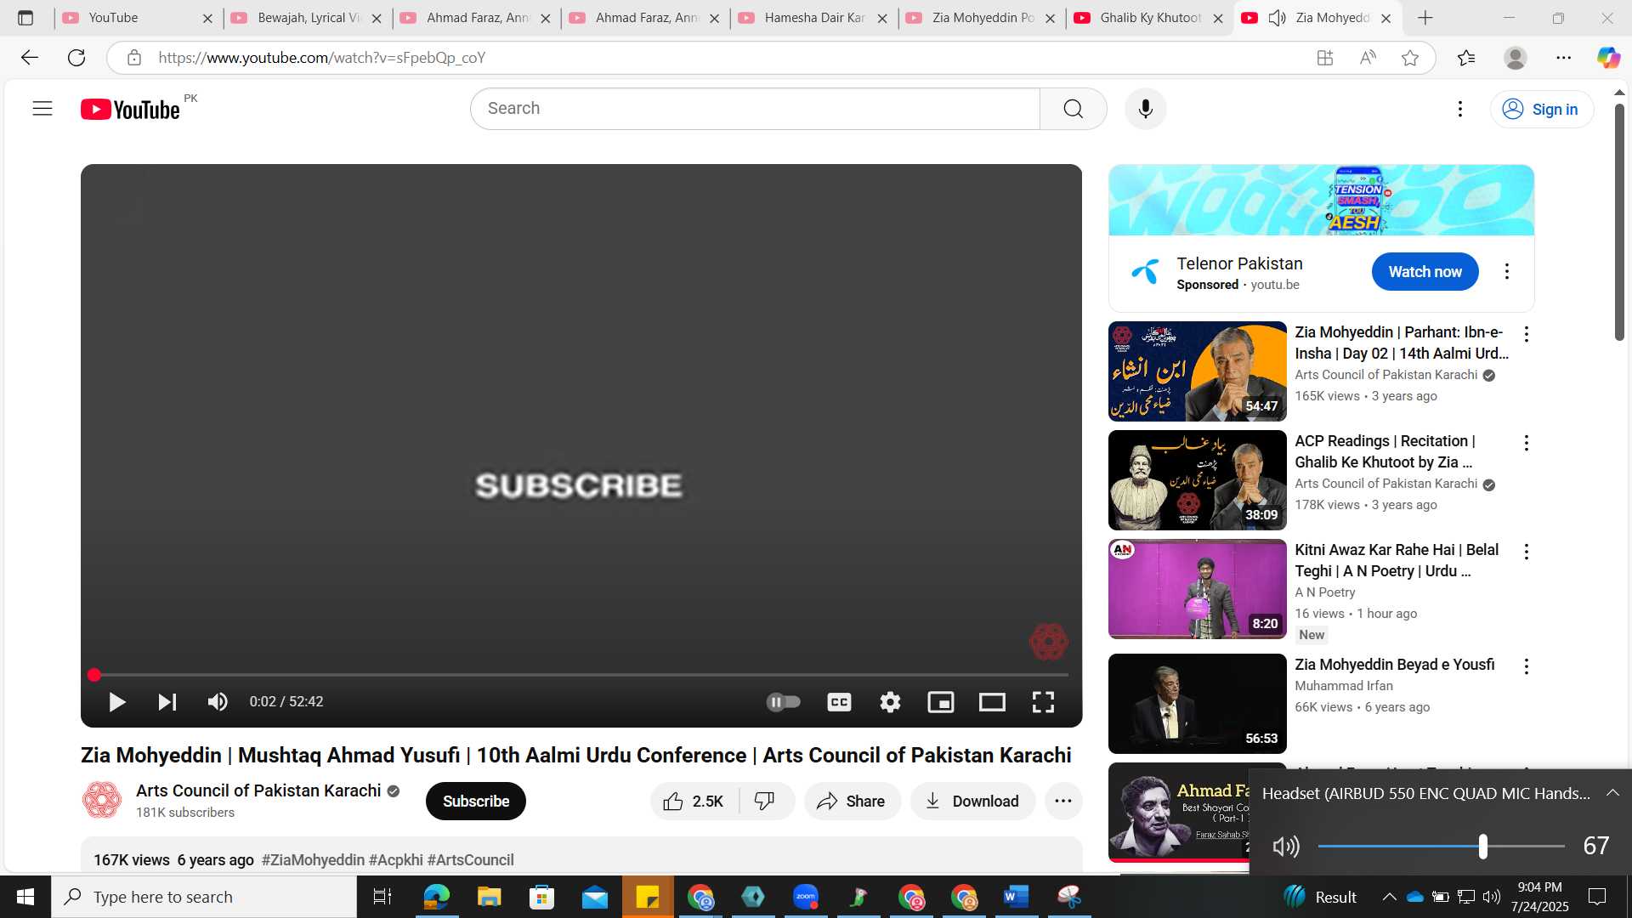Sign in to YouTube
This screenshot has height=918, width=1632.
point(1541,109)
